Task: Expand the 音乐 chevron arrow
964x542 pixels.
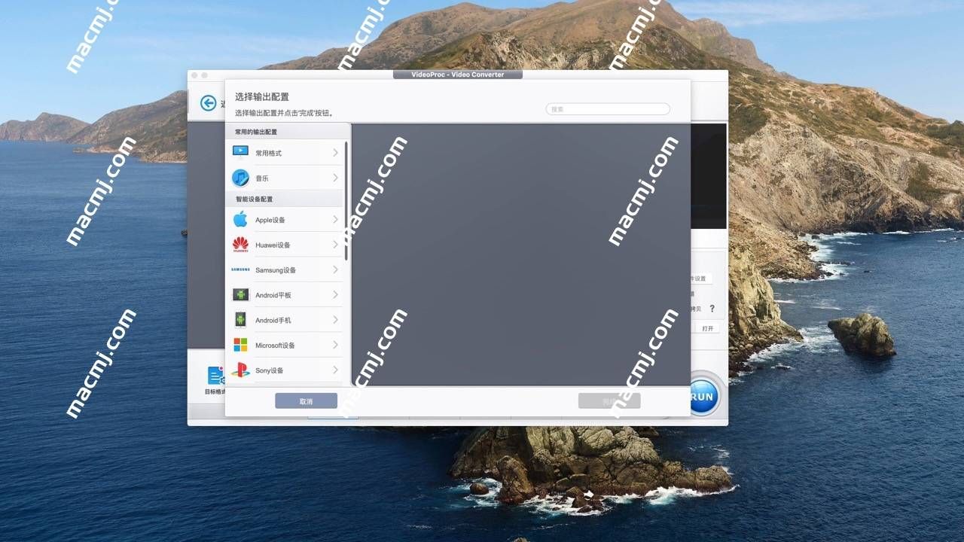Action: point(335,178)
